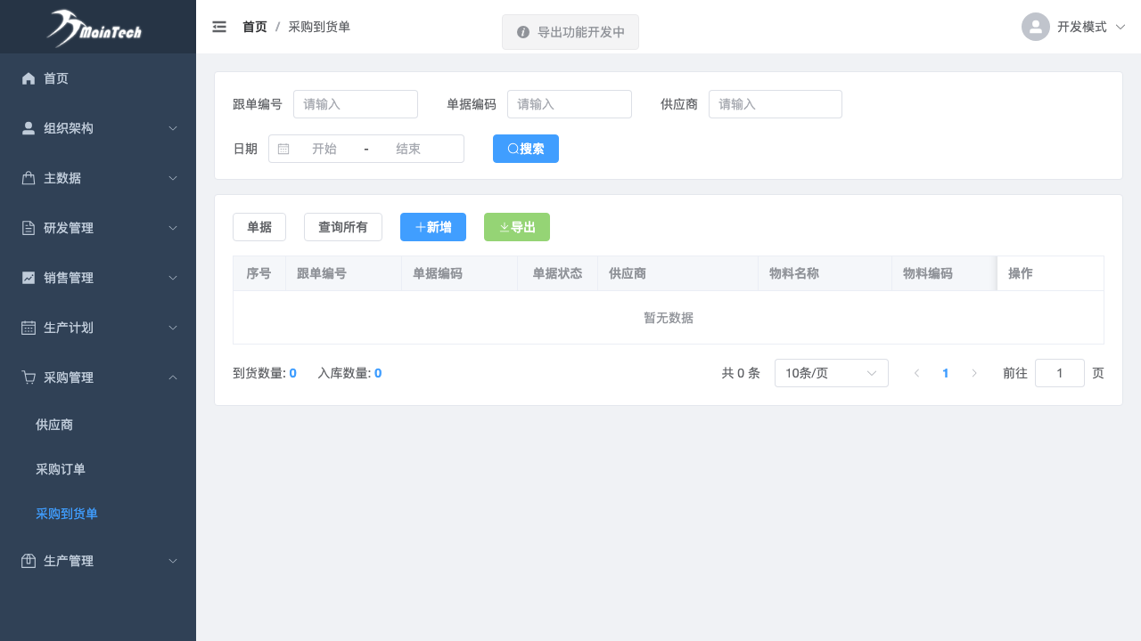Open 供应商 in the sidebar
The height and width of the screenshot is (641, 1141).
[54, 425]
